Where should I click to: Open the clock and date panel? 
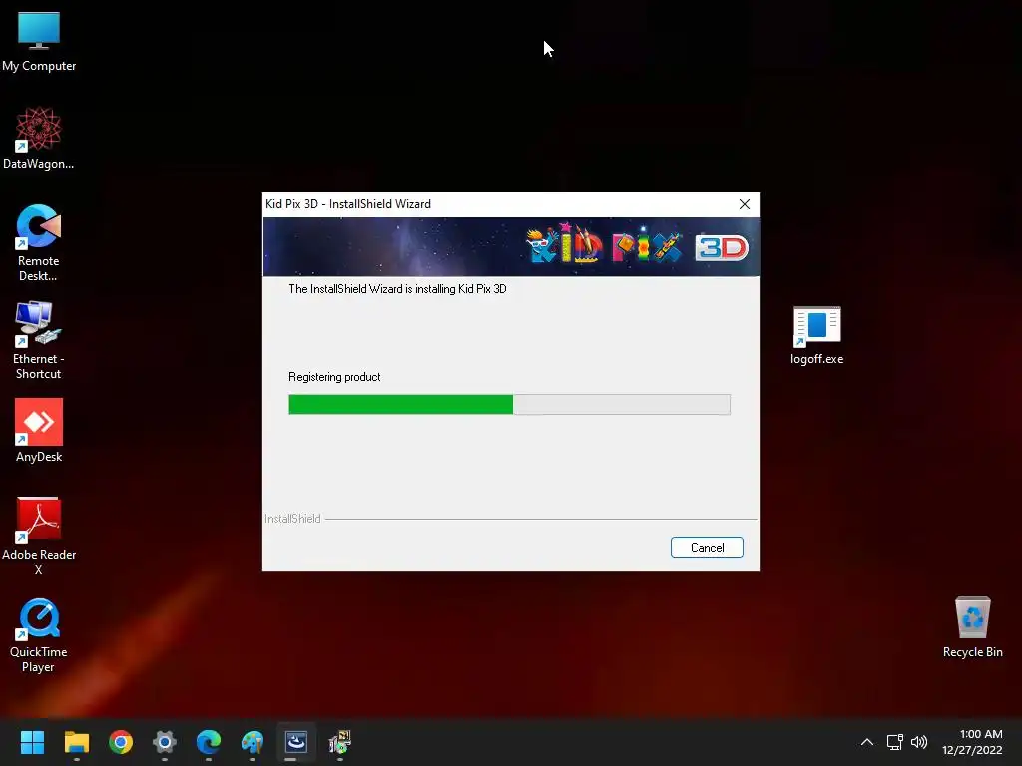pos(972,742)
